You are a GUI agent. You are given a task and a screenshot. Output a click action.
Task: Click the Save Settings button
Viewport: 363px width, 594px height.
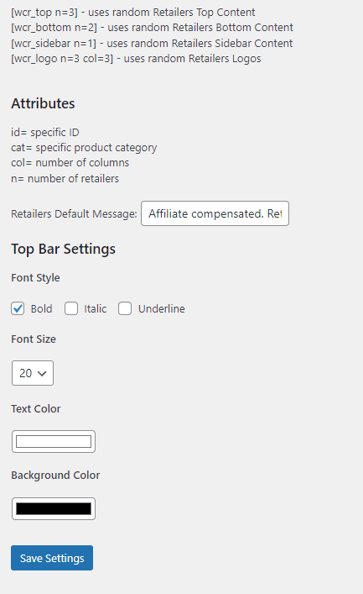click(x=52, y=558)
